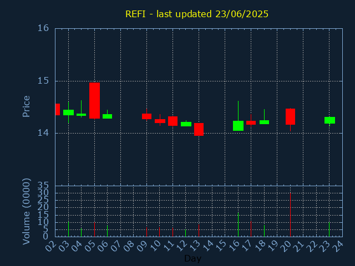Select the red candlestick on day 11
Viewport: 355px width, 266px height.
click(x=173, y=121)
